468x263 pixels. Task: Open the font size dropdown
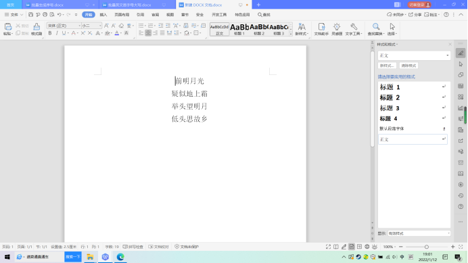(100, 26)
